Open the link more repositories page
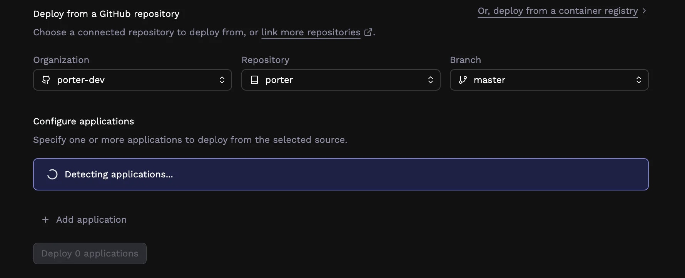Image resolution: width=685 pixels, height=278 pixels. click(310, 32)
